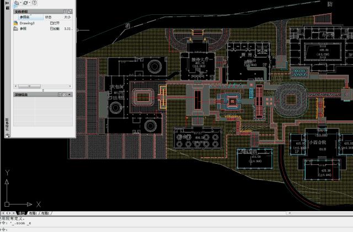
Task: Open the attach reference dropdown arrow
Action: 21,3
